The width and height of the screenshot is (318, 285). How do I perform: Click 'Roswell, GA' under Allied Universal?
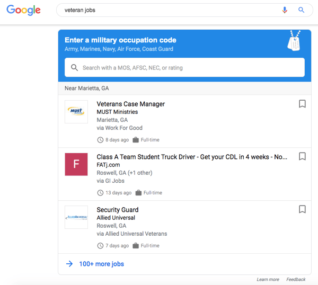[111, 226]
